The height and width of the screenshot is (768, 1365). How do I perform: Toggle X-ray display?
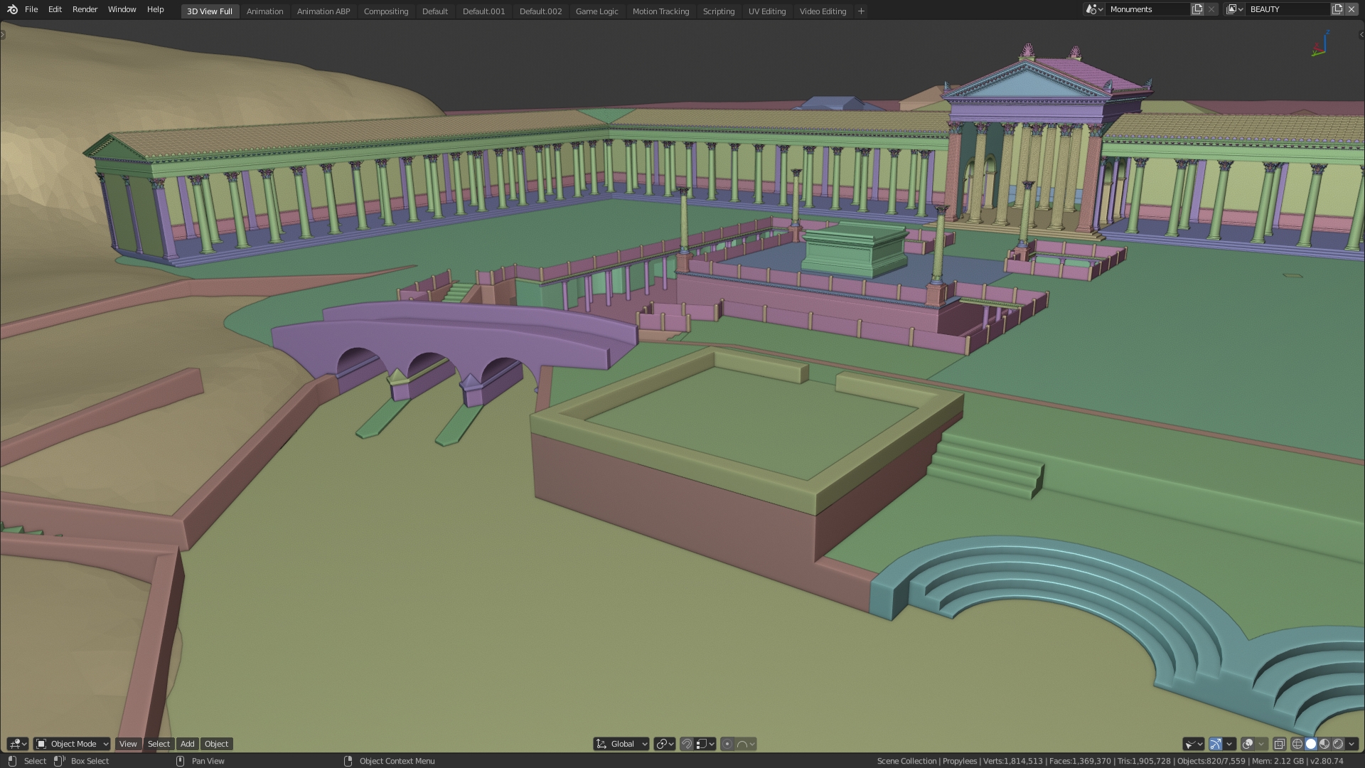point(1279,744)
